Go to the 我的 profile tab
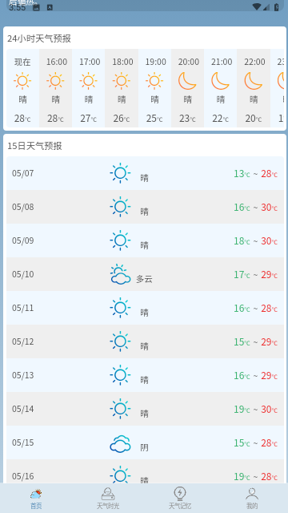 (252, 499)
